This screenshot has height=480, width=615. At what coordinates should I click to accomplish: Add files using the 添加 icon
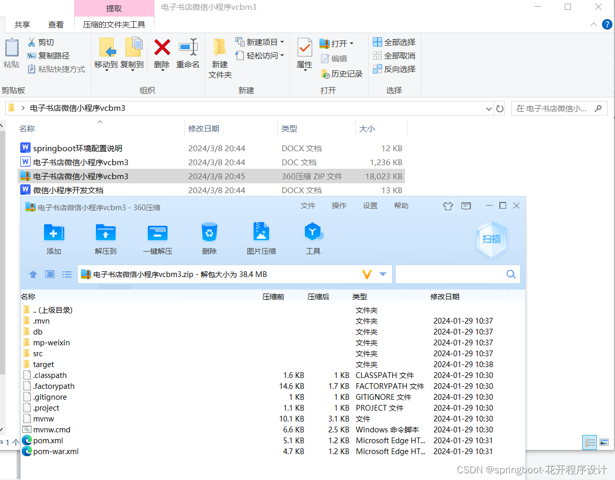[53, 238]
